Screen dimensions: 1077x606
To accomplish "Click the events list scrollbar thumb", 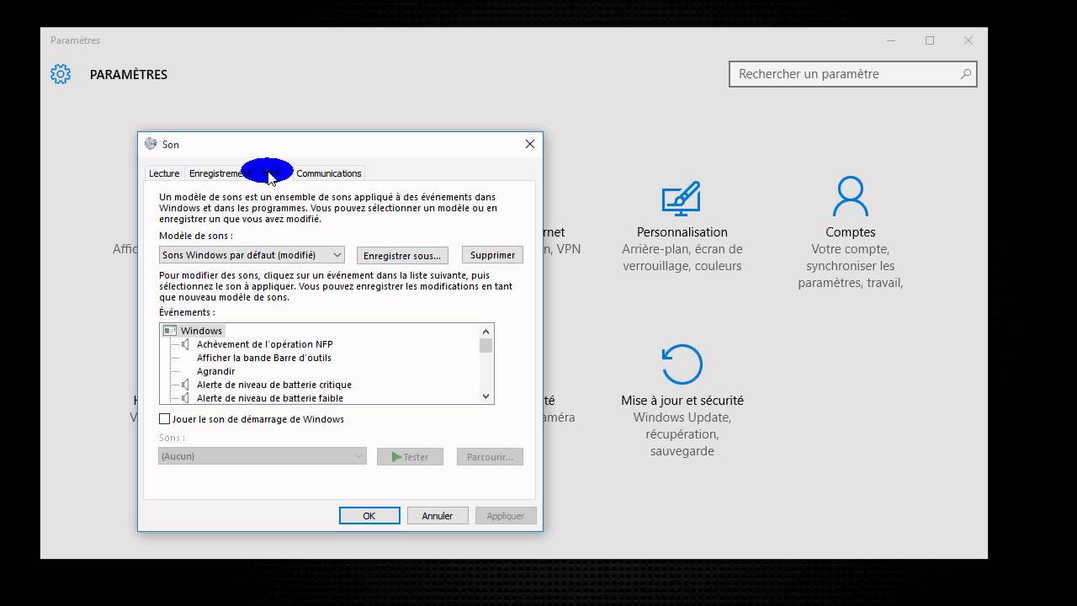I will click(x=486, y=345).
